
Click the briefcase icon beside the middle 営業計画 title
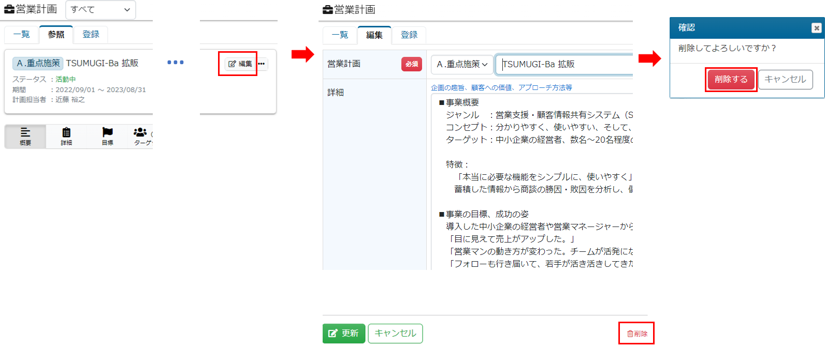(328, 9)
